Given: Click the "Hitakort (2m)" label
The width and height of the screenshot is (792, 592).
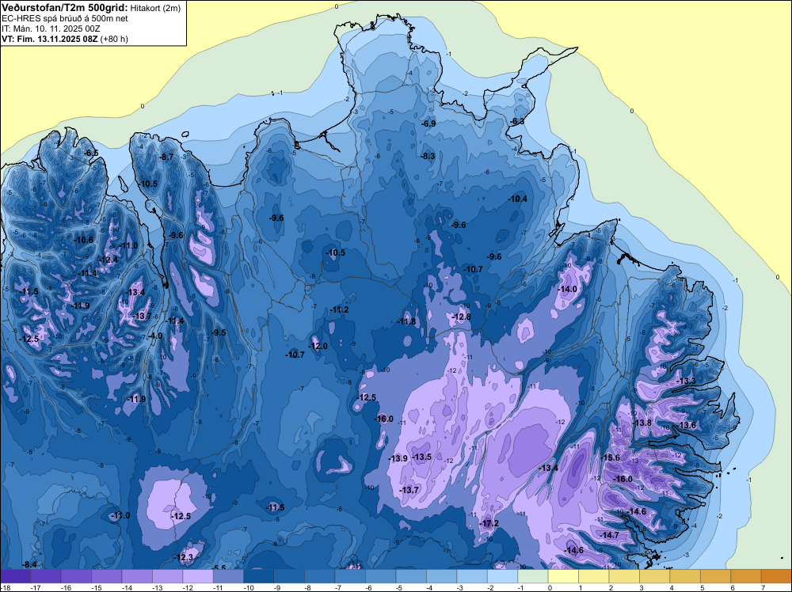Looking at the screenshot, I should 154,8.
